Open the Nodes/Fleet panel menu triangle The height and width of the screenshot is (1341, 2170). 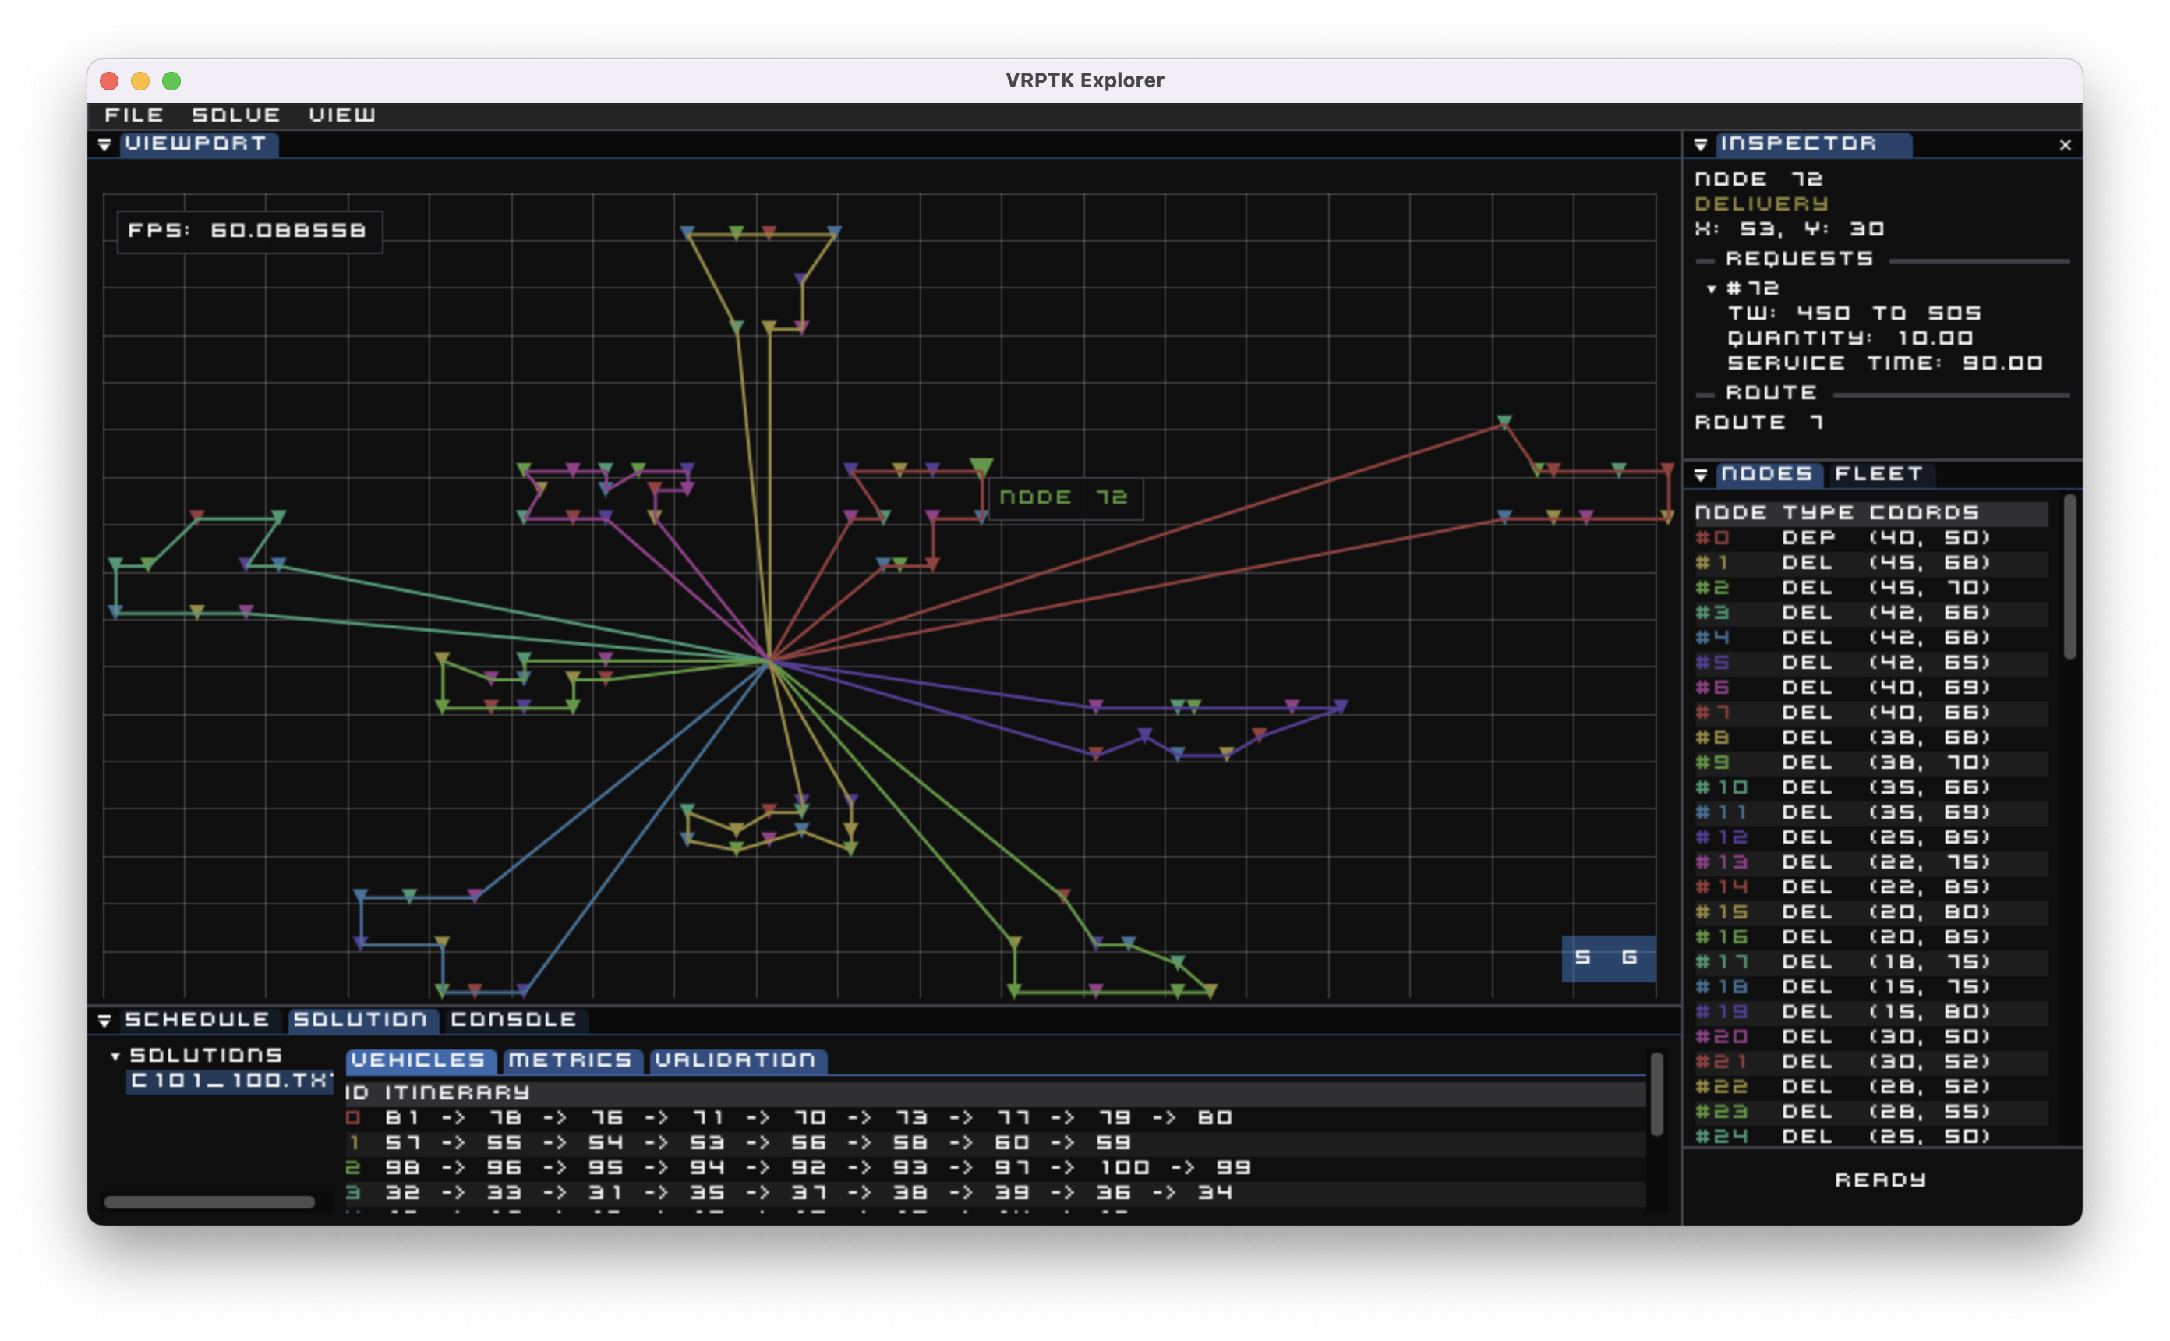tap(1700, 476)
